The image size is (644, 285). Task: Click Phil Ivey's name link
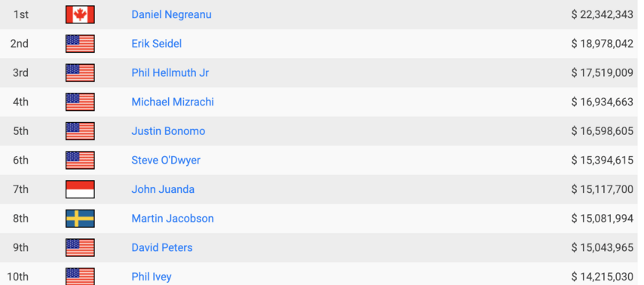151,277
